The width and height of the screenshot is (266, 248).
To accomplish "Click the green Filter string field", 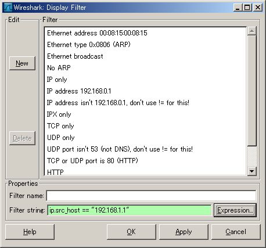I will click(129, 210).
